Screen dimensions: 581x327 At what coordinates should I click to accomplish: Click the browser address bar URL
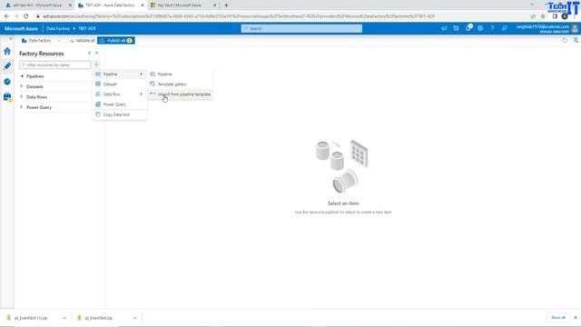[x=239, y=16]
